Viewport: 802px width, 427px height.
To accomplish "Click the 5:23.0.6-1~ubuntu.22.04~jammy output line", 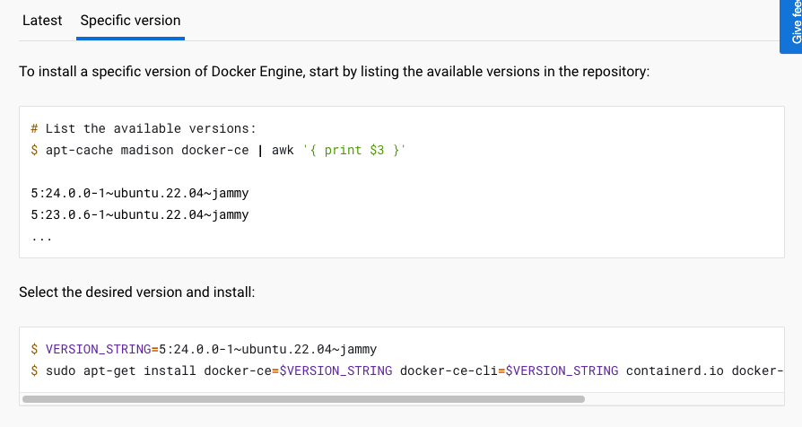I will pyautogui.click(x=140, y=214).
